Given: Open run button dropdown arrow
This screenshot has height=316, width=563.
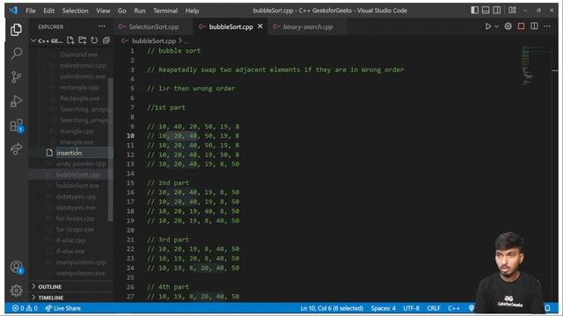Looking at the screenshot, I should tap(496, 26).
